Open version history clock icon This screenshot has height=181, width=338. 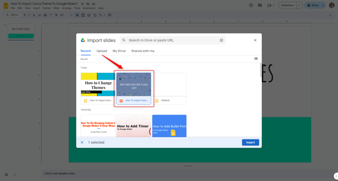(251, 5)
